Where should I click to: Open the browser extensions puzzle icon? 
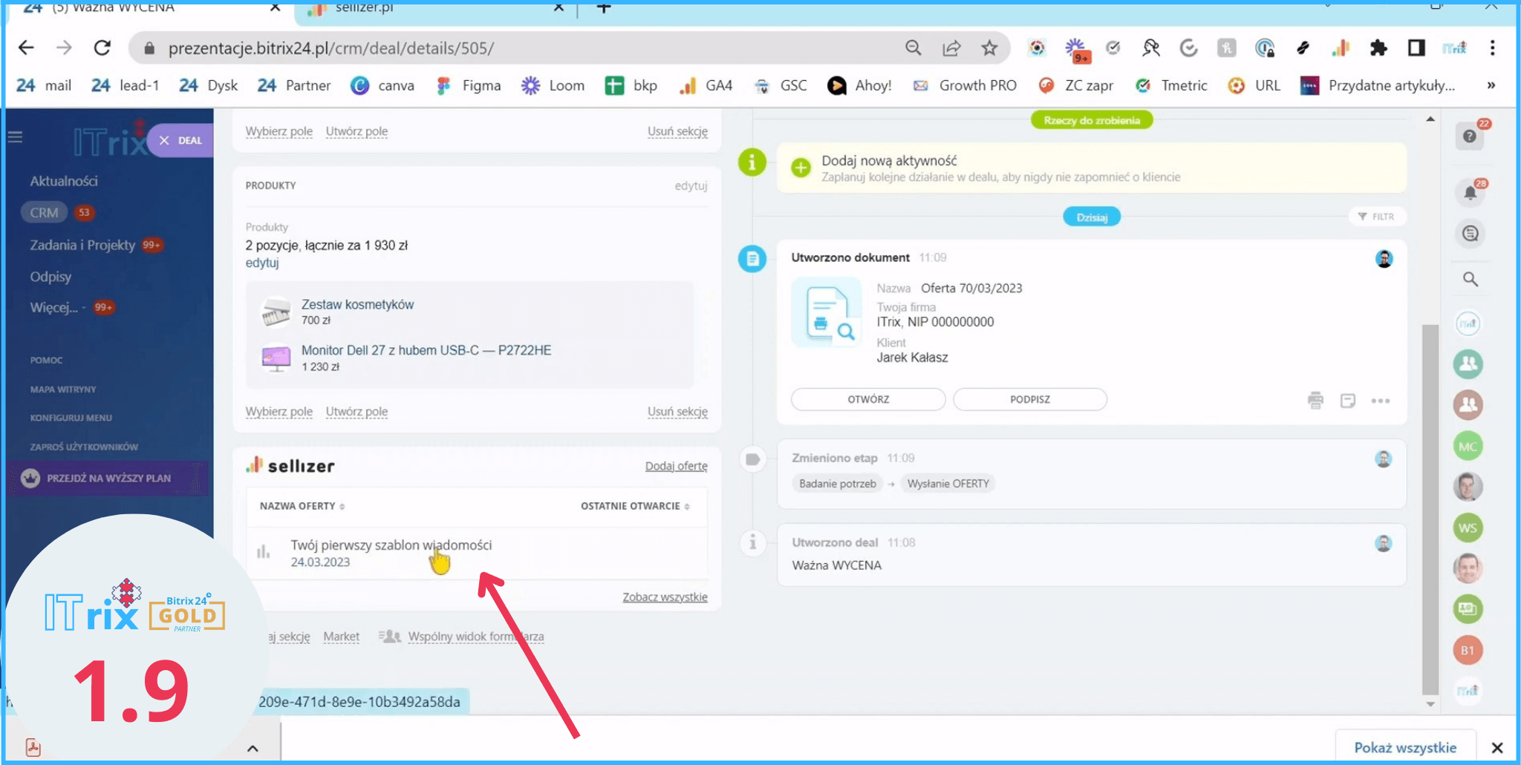pos(1378,48)
